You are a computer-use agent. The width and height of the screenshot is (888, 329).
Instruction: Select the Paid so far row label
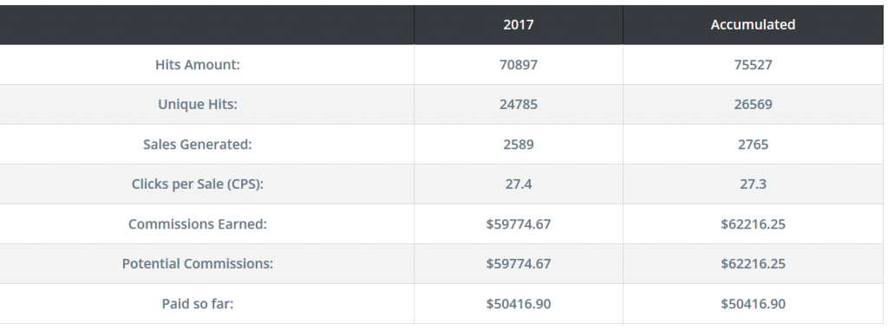pos(198,304)
